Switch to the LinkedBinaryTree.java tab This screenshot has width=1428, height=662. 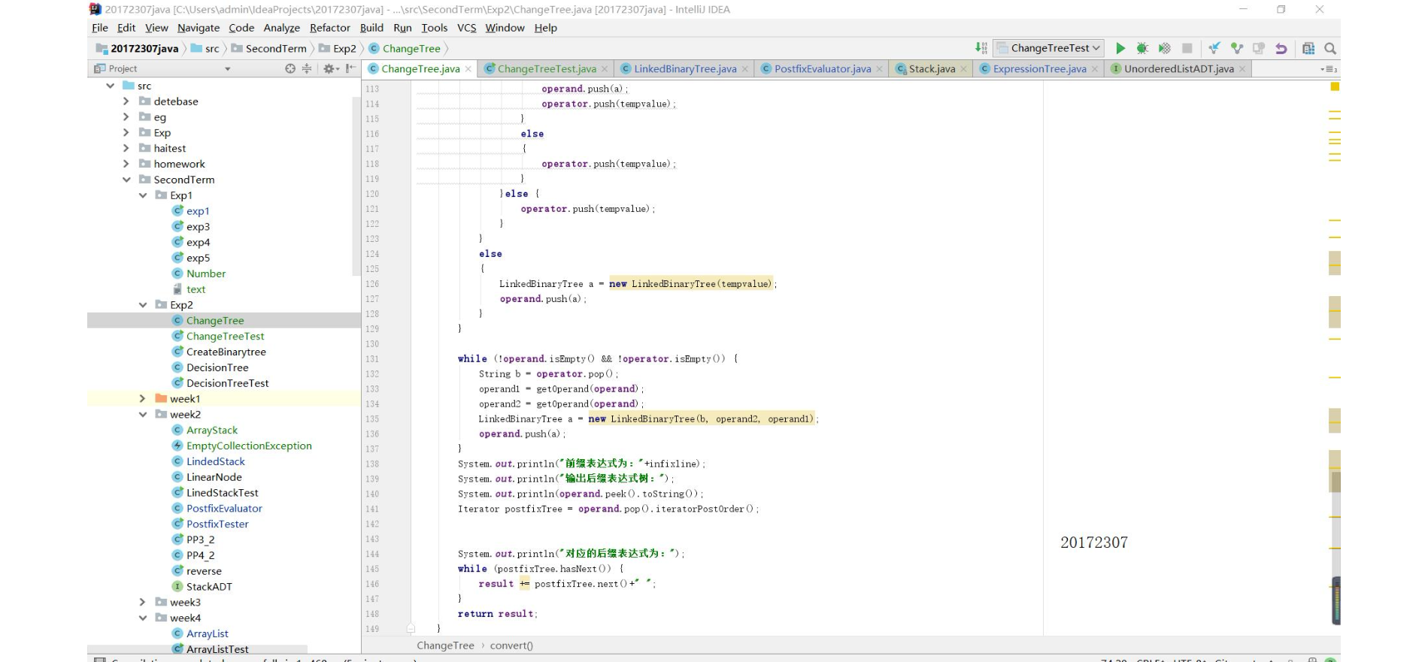click(x=685, y=69)
